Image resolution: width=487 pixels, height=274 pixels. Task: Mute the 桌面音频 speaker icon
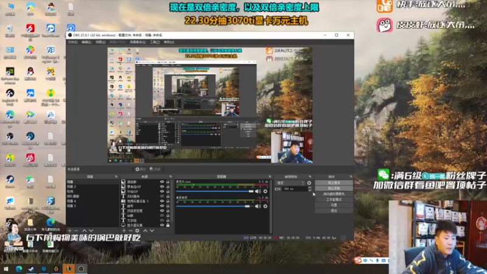pos(258,206)
